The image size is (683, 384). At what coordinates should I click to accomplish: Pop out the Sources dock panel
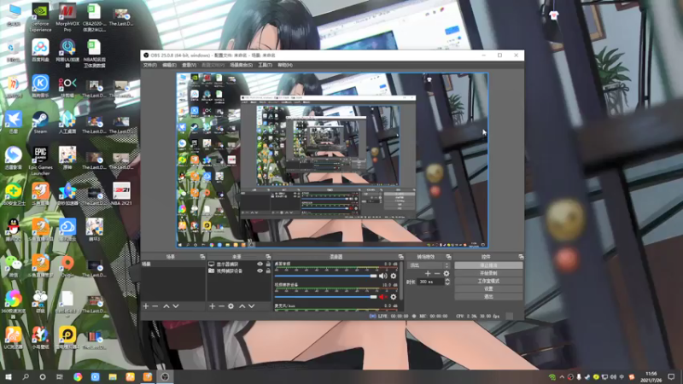[268, 257]
